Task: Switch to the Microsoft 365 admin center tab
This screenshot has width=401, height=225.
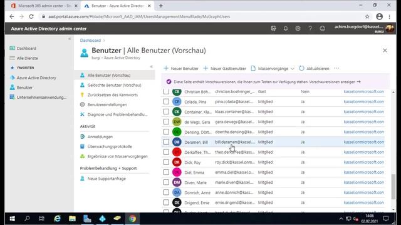Action: [44, 6]
